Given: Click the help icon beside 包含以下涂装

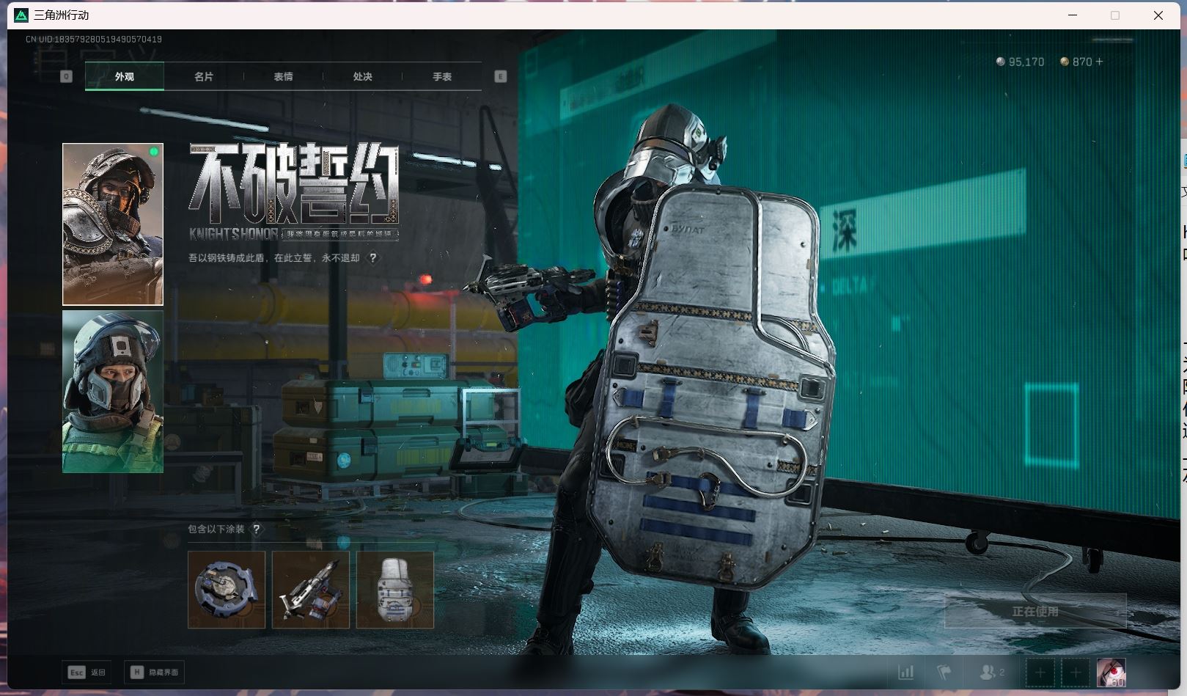Looking at the screenshot, I should pyautogui.click(x=256, y=529).
